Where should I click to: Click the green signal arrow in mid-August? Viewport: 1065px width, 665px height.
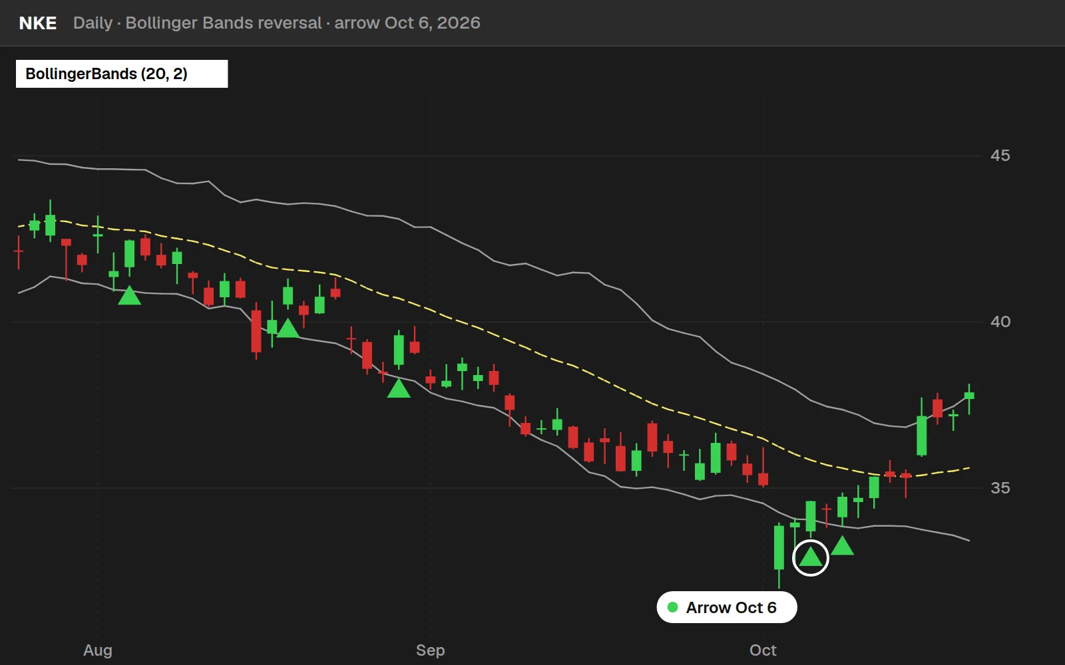[288, 328]
